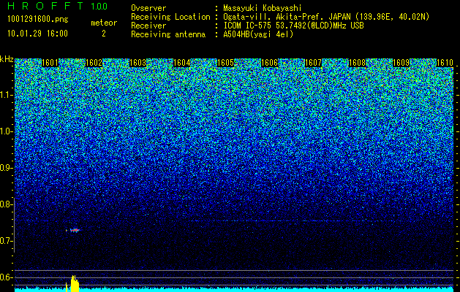
Task: Click the 'Ovserver' field label
Action: pos(148,8)
